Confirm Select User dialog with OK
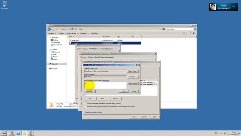This screenshot has width=241, height=136. pyautogui.click(x=124, y=91)
